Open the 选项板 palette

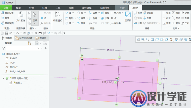point(128,17)
